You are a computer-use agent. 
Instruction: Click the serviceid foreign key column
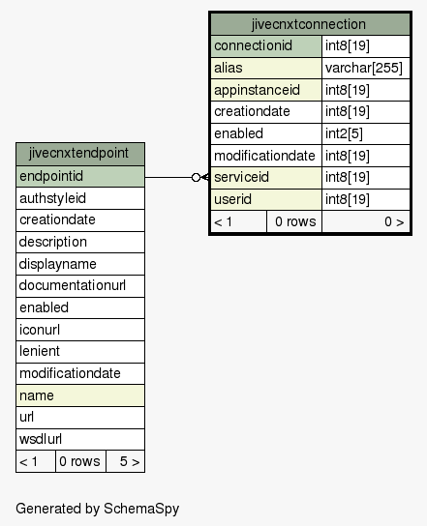(x=266, y=178)
